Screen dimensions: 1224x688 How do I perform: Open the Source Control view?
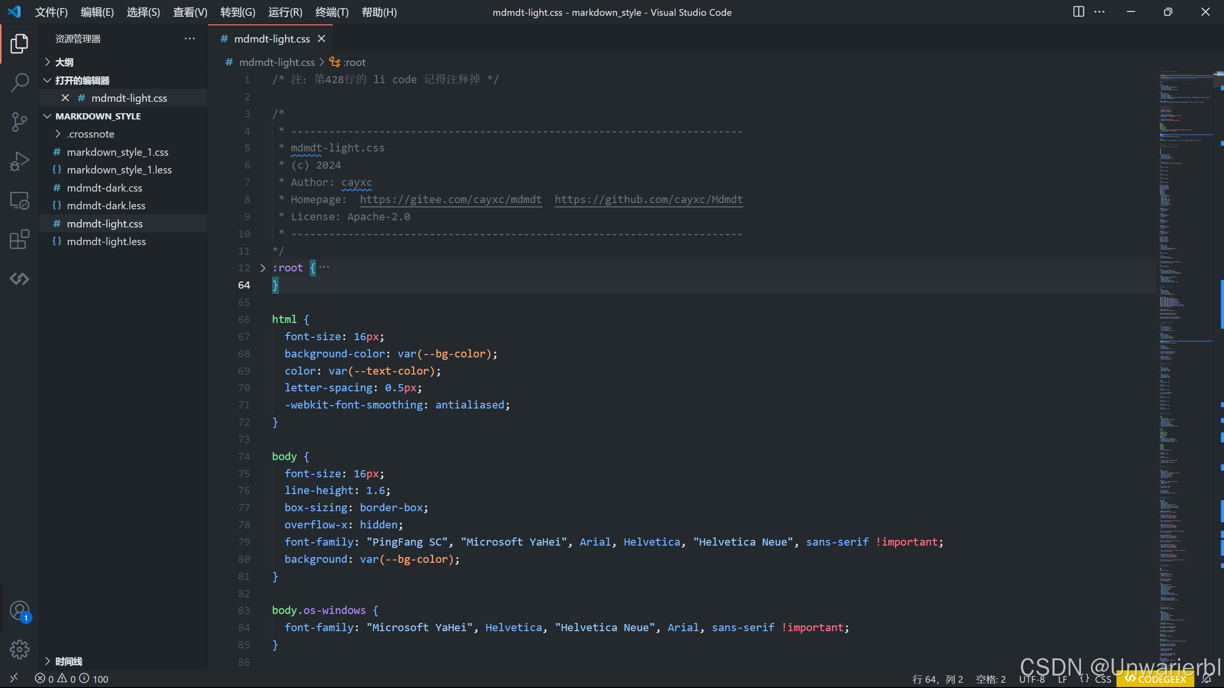tap(19, 122)
